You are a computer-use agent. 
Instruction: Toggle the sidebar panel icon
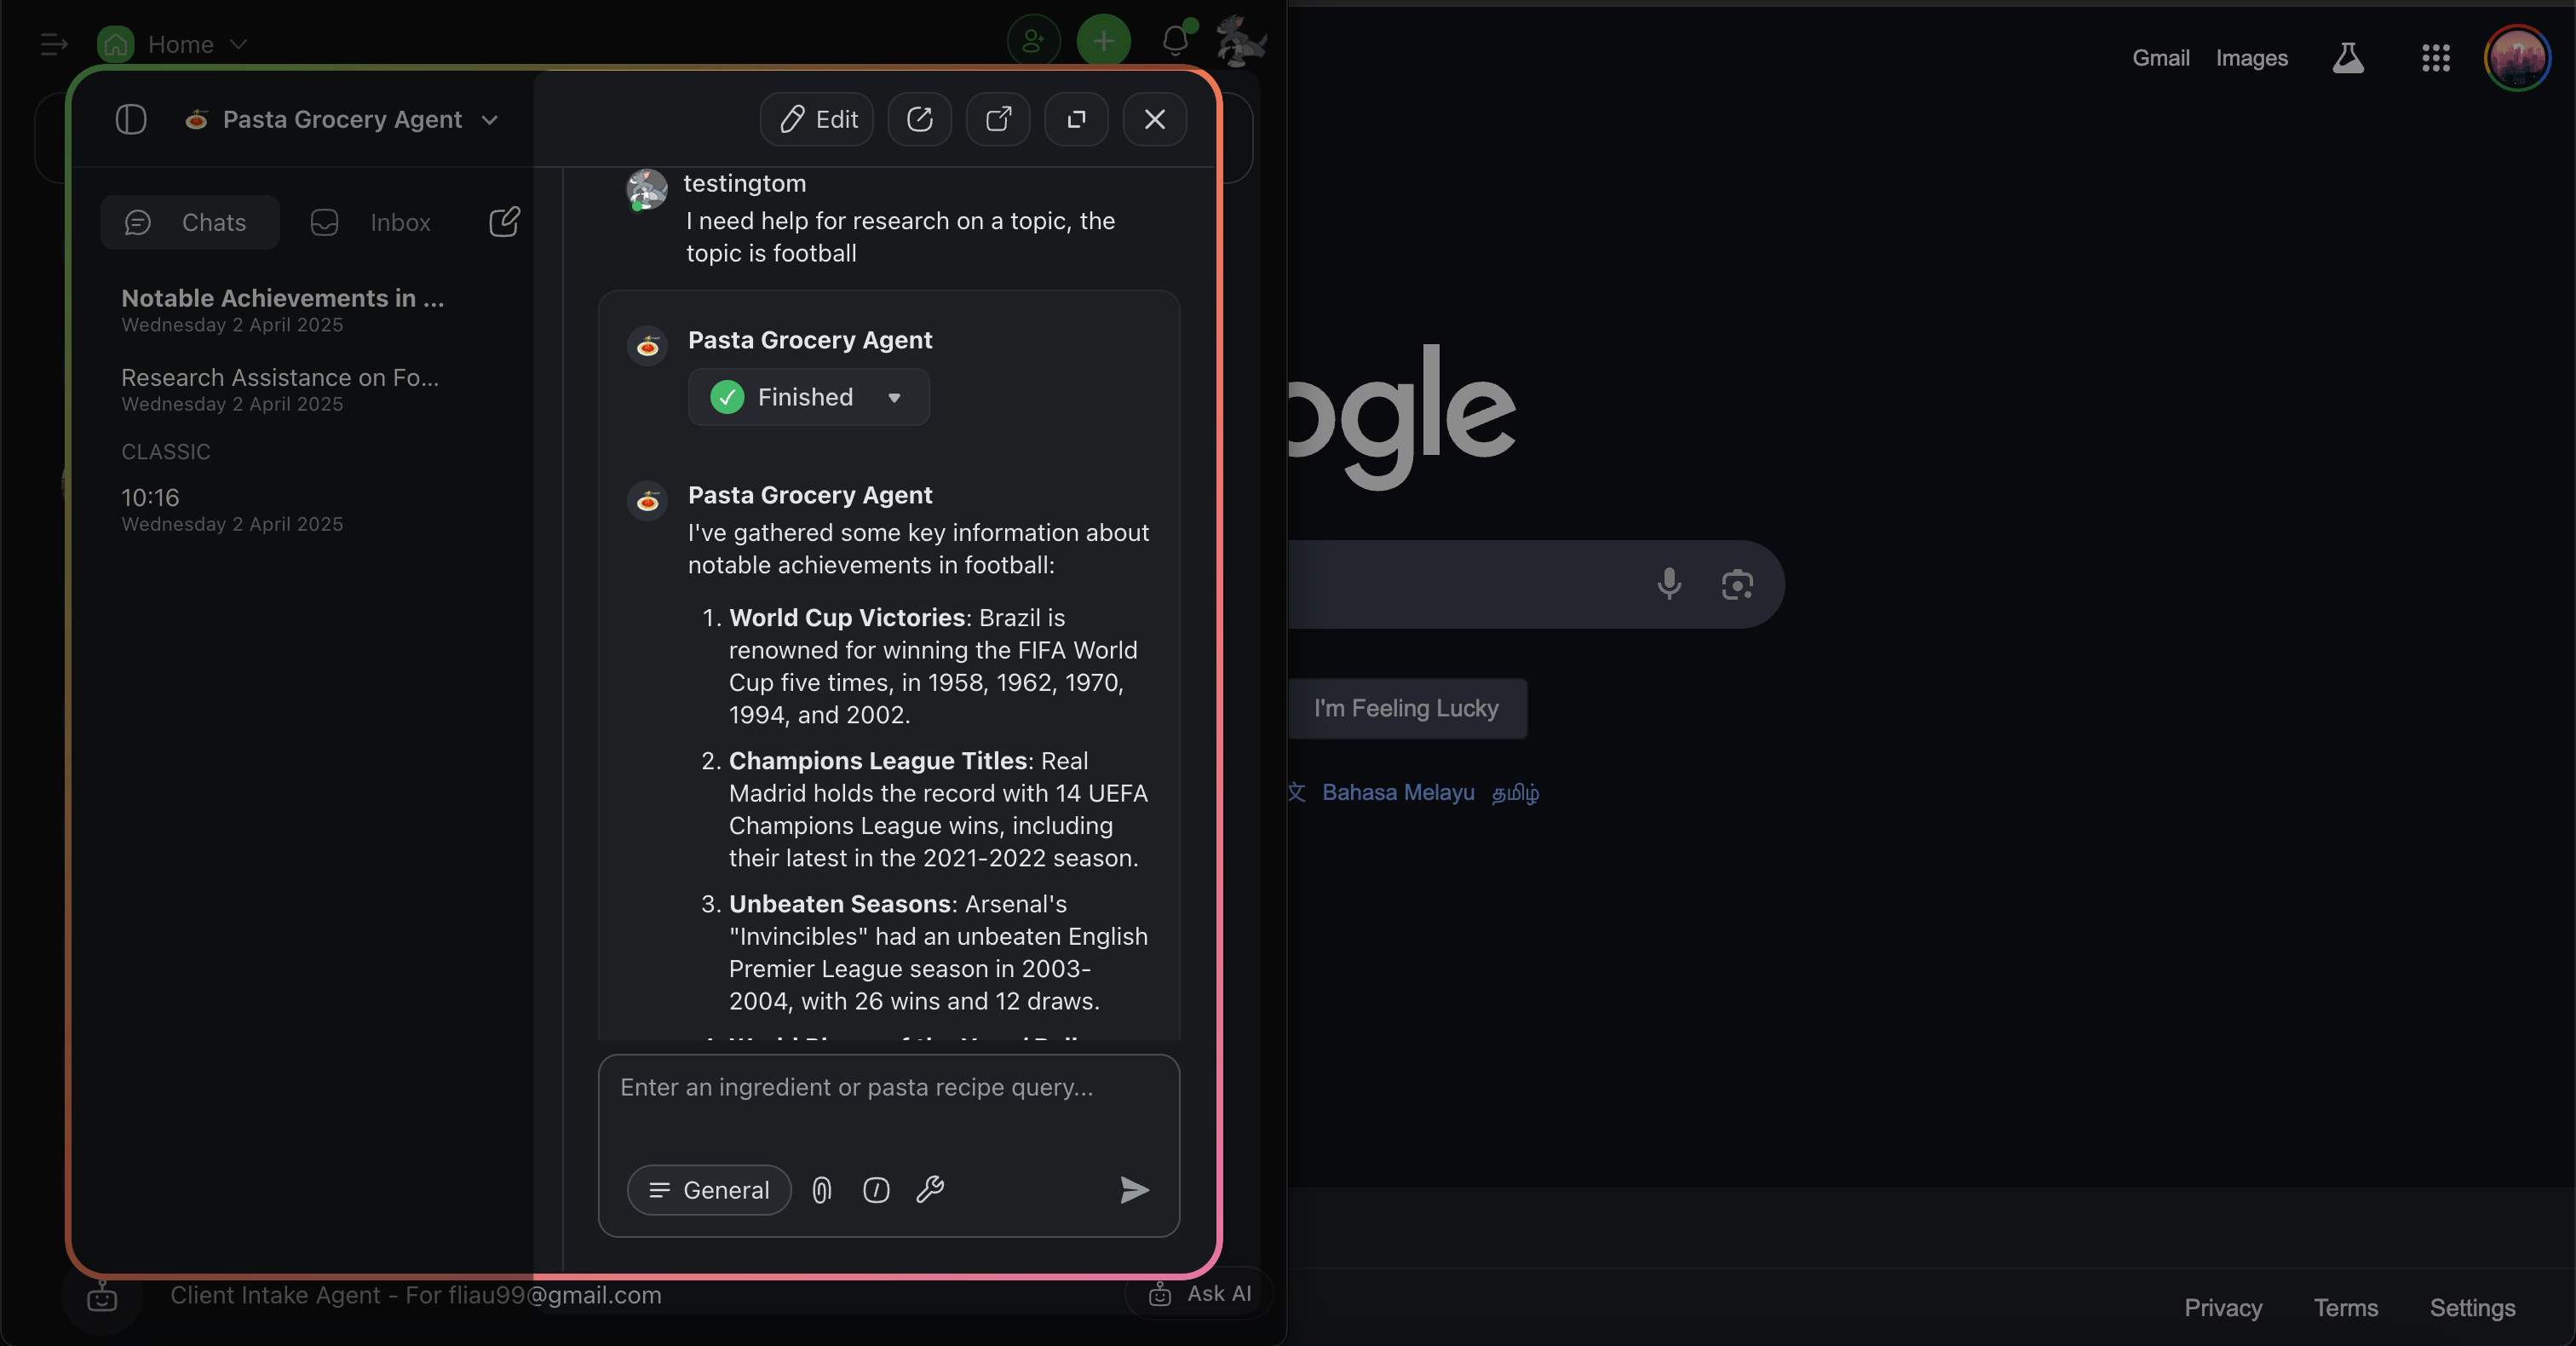[131, 119]
